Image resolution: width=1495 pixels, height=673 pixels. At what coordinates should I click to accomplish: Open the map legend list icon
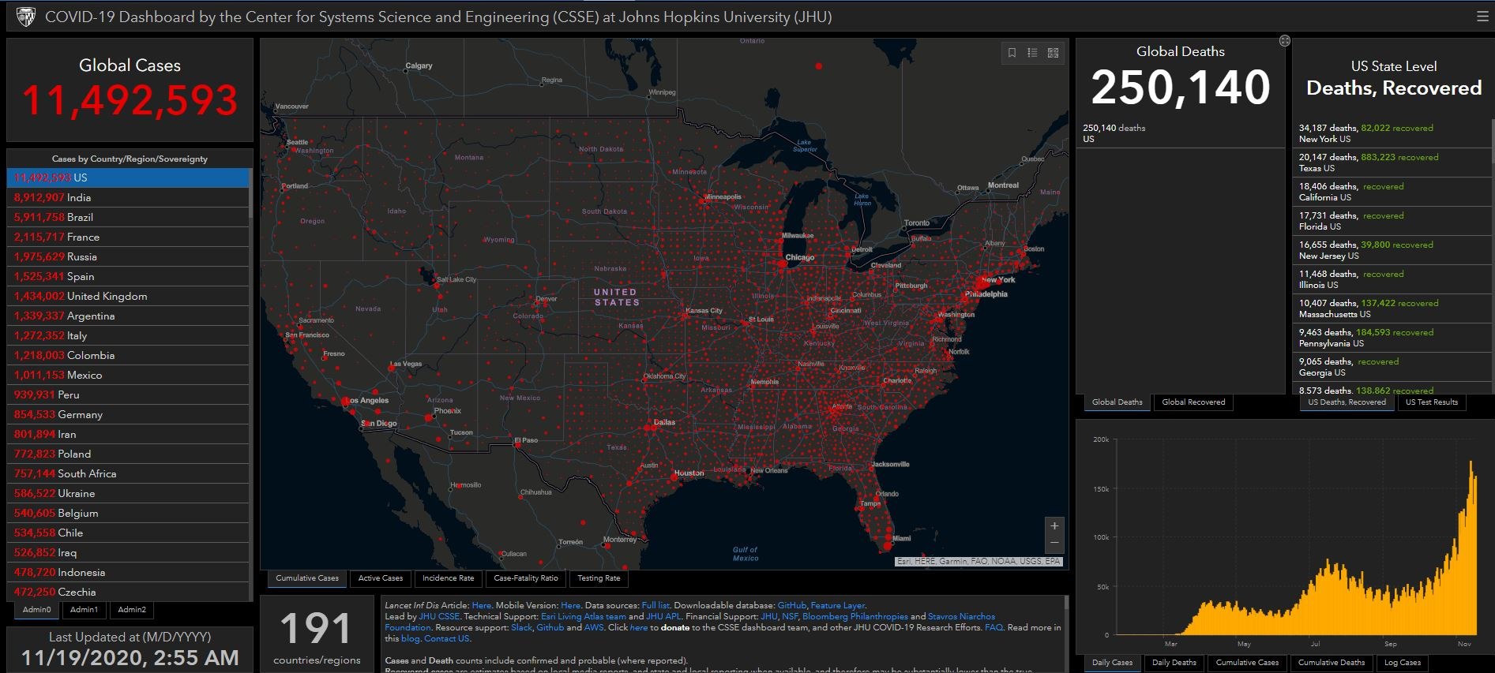(1032, 53)
